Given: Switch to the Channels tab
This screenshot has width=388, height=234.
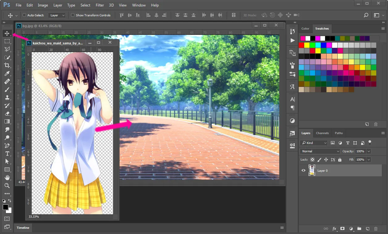Looking at the screenshot, I should (322, 133).
